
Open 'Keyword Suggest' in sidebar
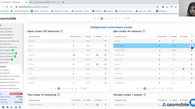click(x=7, y=53)
